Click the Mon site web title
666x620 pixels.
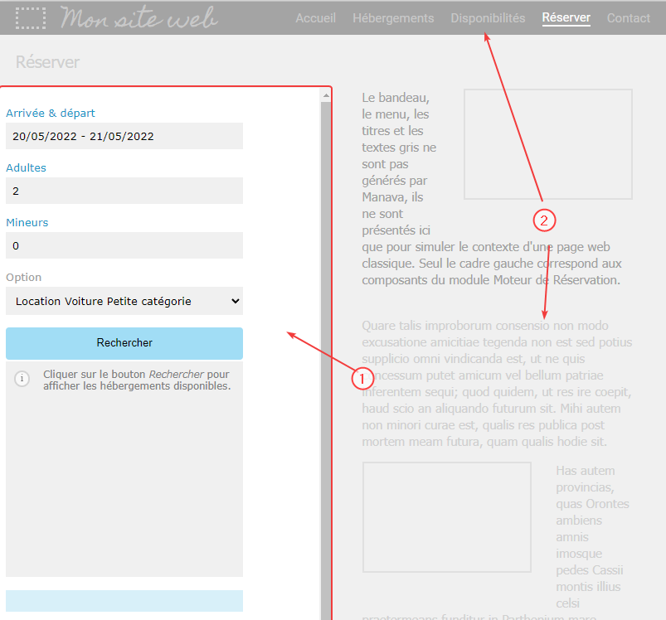point(139,17)
